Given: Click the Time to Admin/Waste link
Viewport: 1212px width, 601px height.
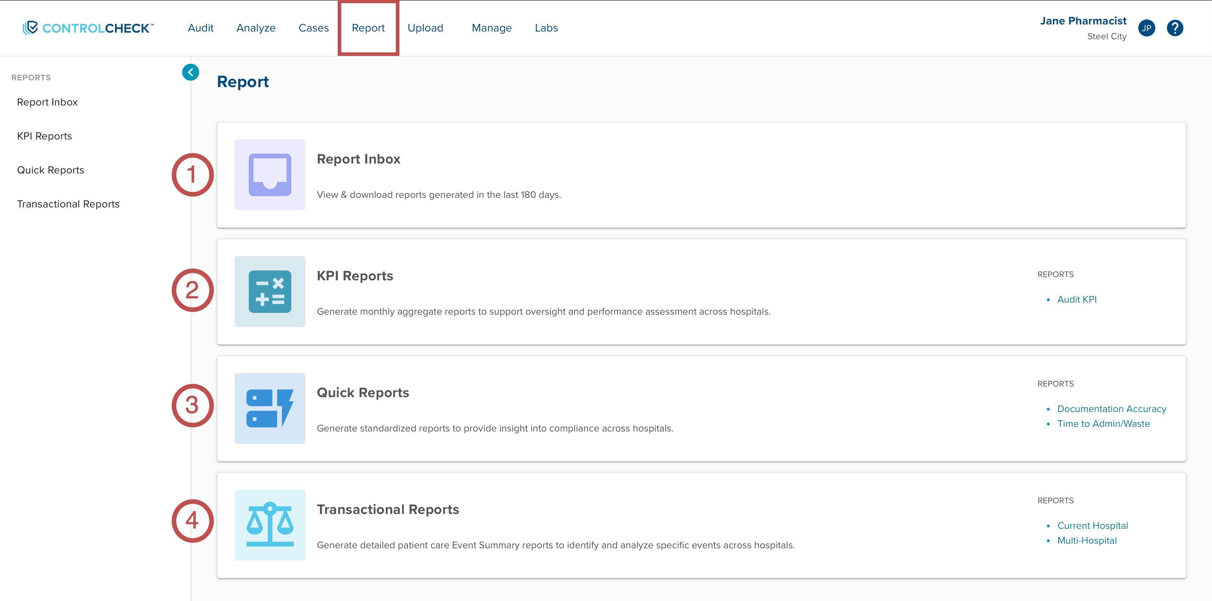Looking at the screenshot, I should click(1103, 424).
